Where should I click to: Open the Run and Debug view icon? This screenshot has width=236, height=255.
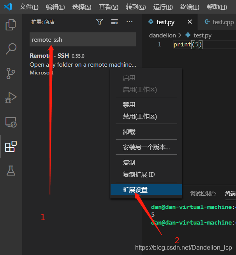point(11,97)
